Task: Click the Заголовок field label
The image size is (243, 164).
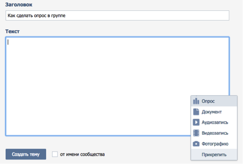Action: [x=19, y=5]
